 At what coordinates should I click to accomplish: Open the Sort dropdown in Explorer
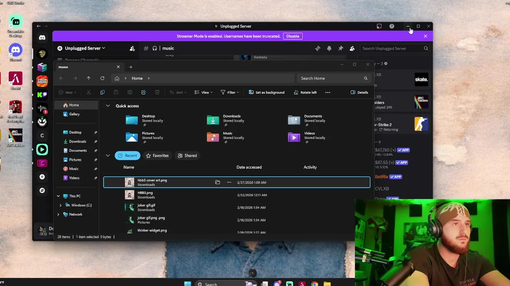[x=178, y=93]
